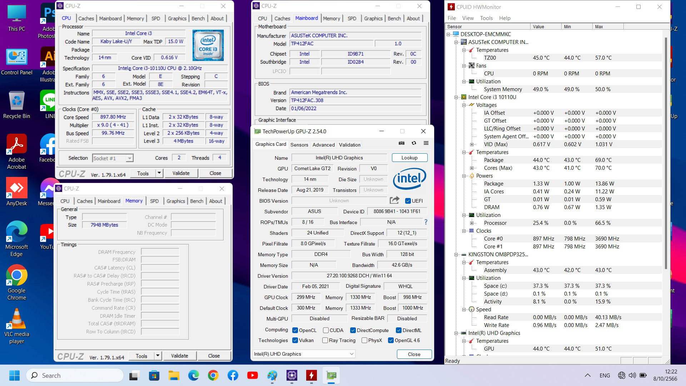Screen dimensions: 686x386
Task: Click Close in the CPU-Z Memory window
Action: [x=214, y=356]
